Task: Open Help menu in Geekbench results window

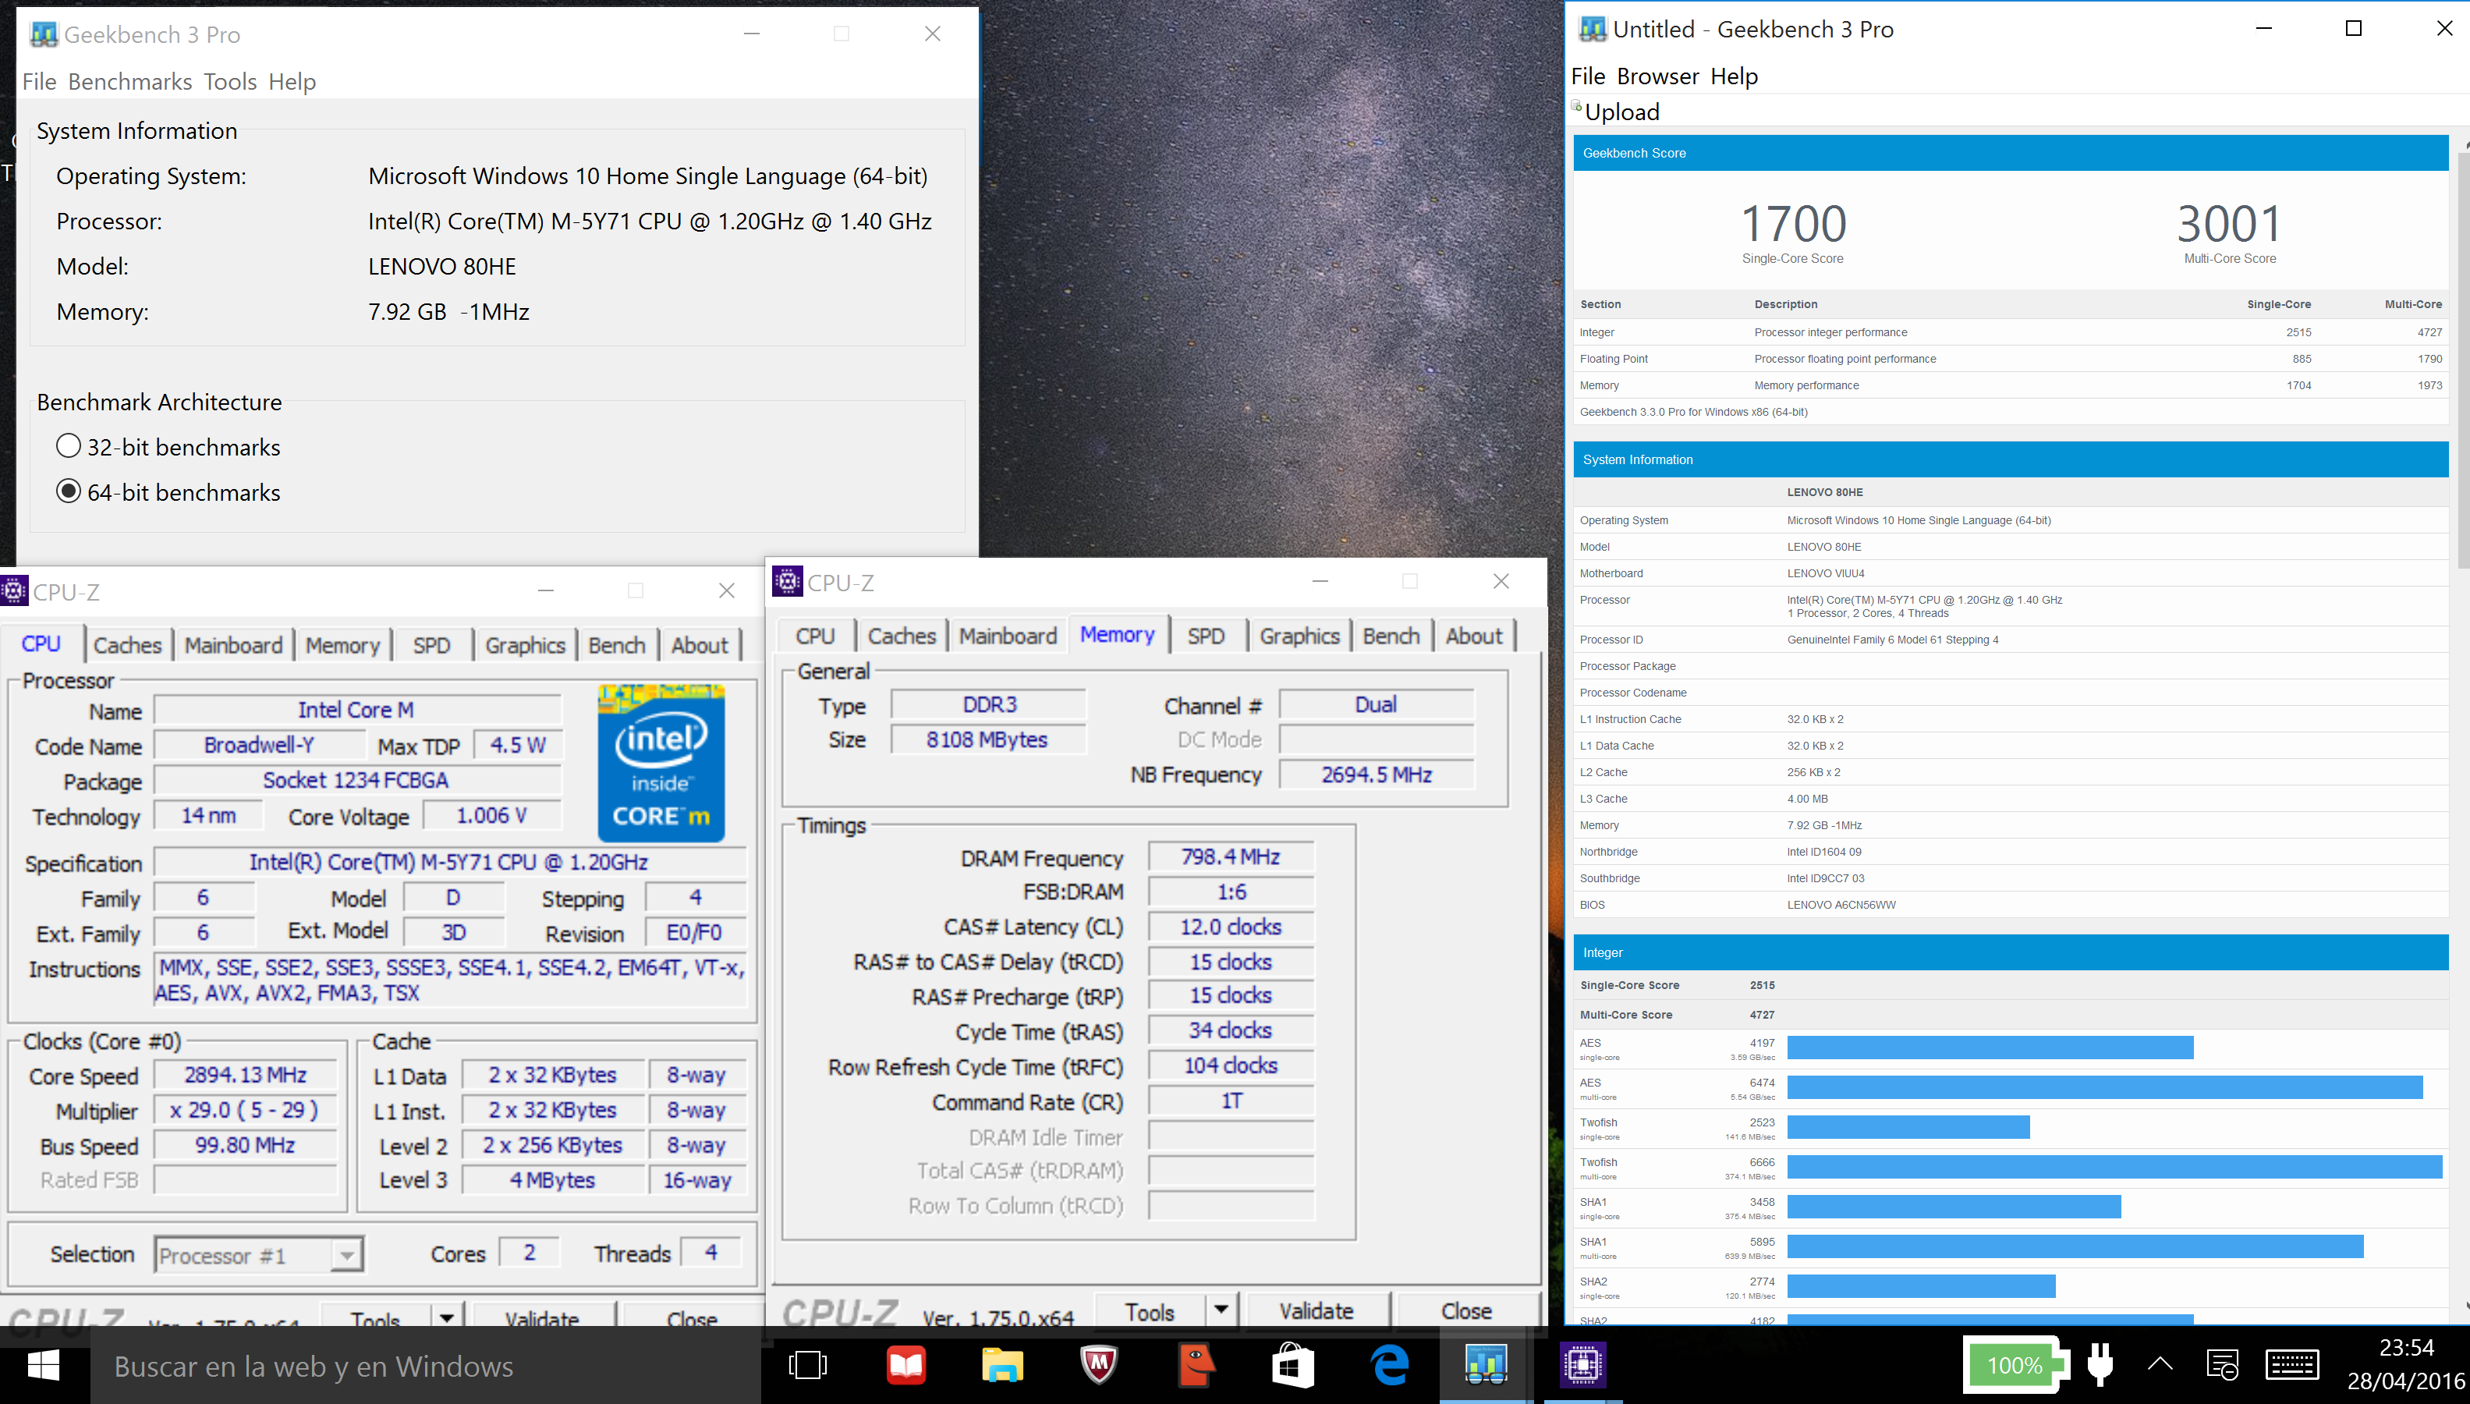Action: pos(1735,76)
